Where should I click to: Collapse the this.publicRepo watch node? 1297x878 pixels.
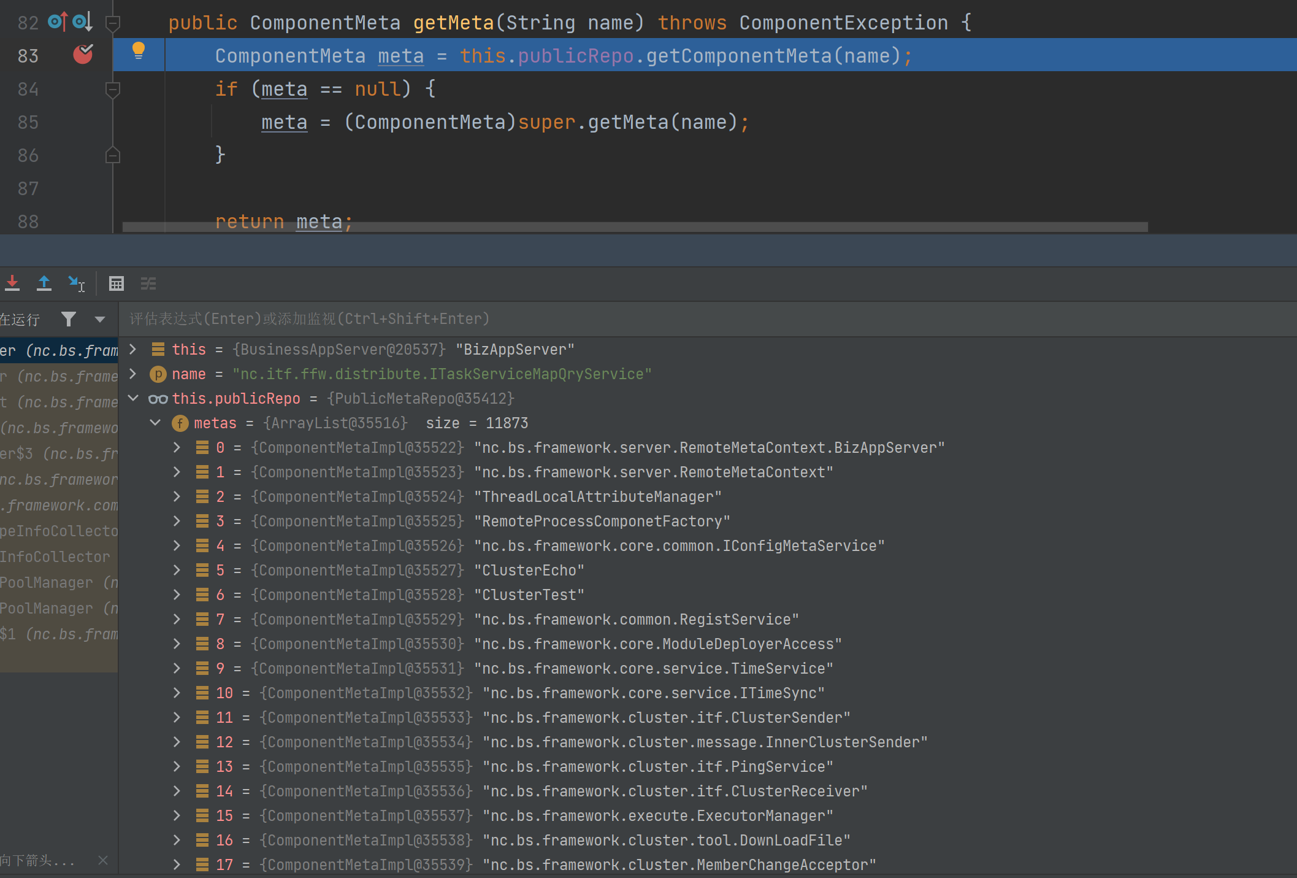tap(133, 398)
